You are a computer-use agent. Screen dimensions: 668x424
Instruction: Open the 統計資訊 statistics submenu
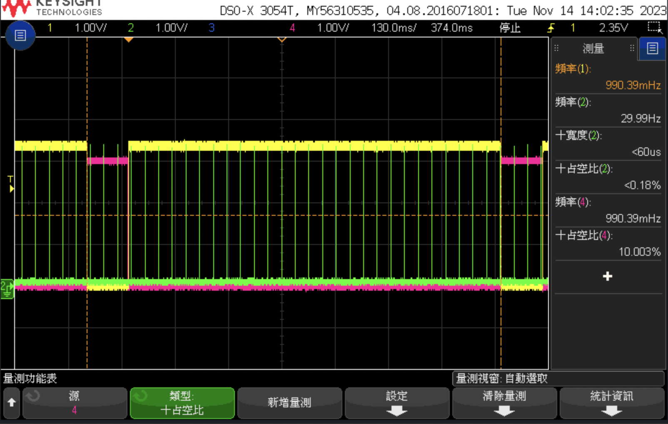click(x=611, y=402)
